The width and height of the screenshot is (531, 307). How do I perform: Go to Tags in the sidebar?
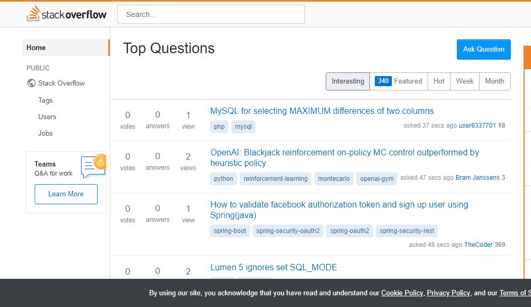[x=45, y=101]
